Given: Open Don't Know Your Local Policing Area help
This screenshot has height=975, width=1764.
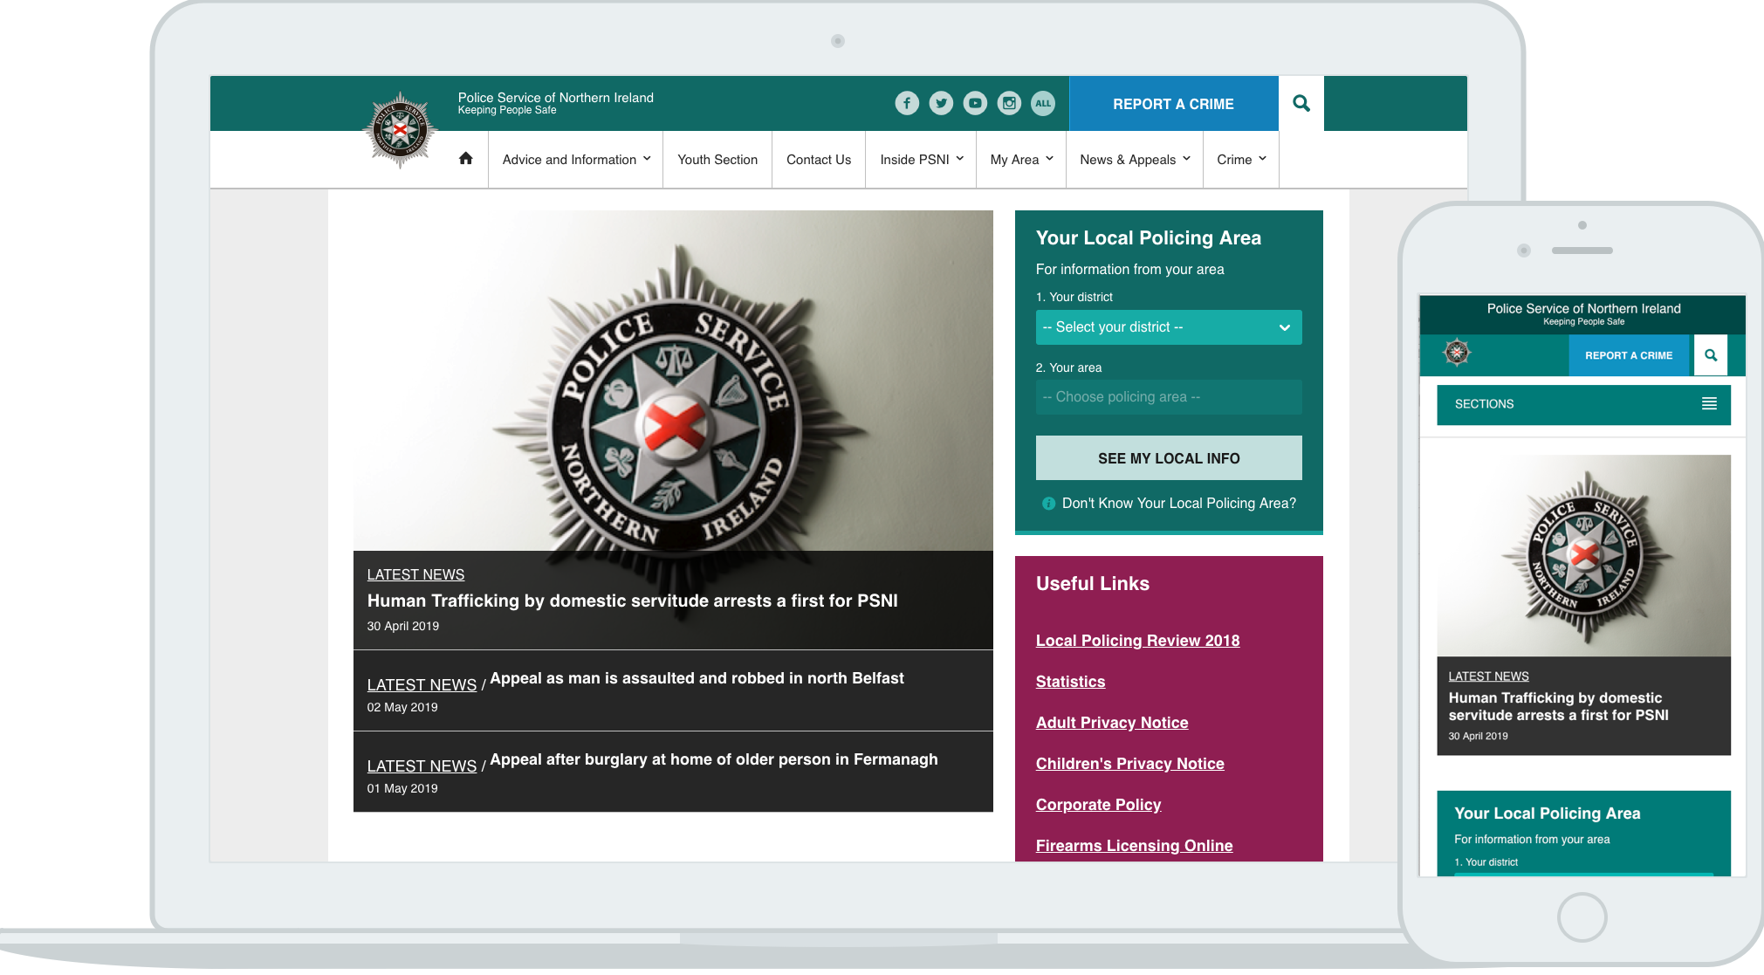Looking at the screenshot, I should coord(1177,504).
